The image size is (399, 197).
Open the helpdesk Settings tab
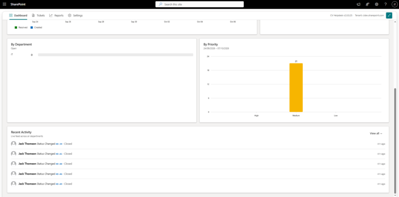click(x=75, y=15)
